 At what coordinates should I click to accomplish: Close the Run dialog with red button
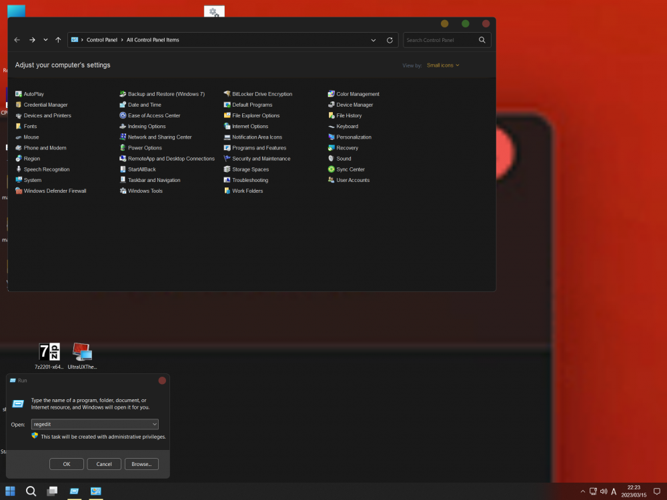coord(162,381)
